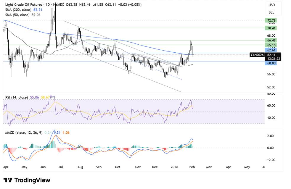
Task: Open the BLL unit selector
Action: (x=271, y=12)
